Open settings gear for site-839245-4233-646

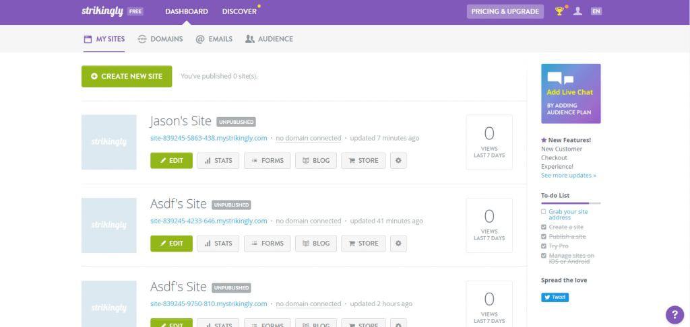(398, 243)
